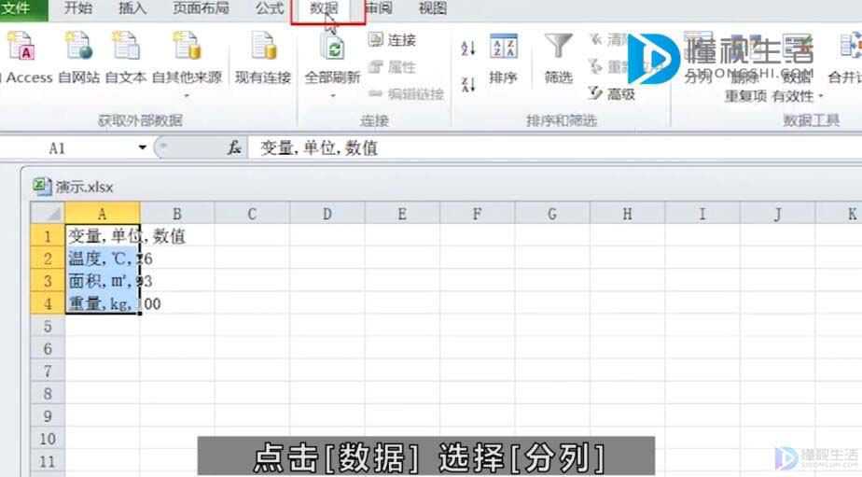Select row 5 header
This screenshot has height=477, width=862.
click(x=48, y=327)
